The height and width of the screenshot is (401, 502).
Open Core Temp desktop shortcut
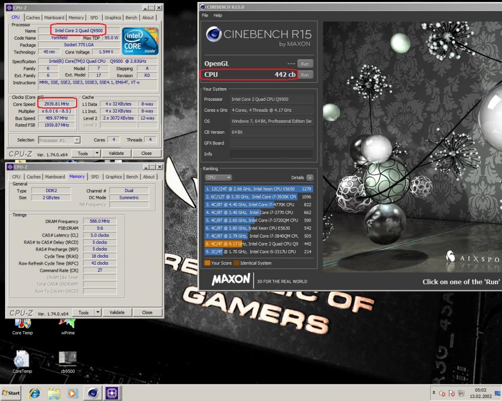coord(23,326)
